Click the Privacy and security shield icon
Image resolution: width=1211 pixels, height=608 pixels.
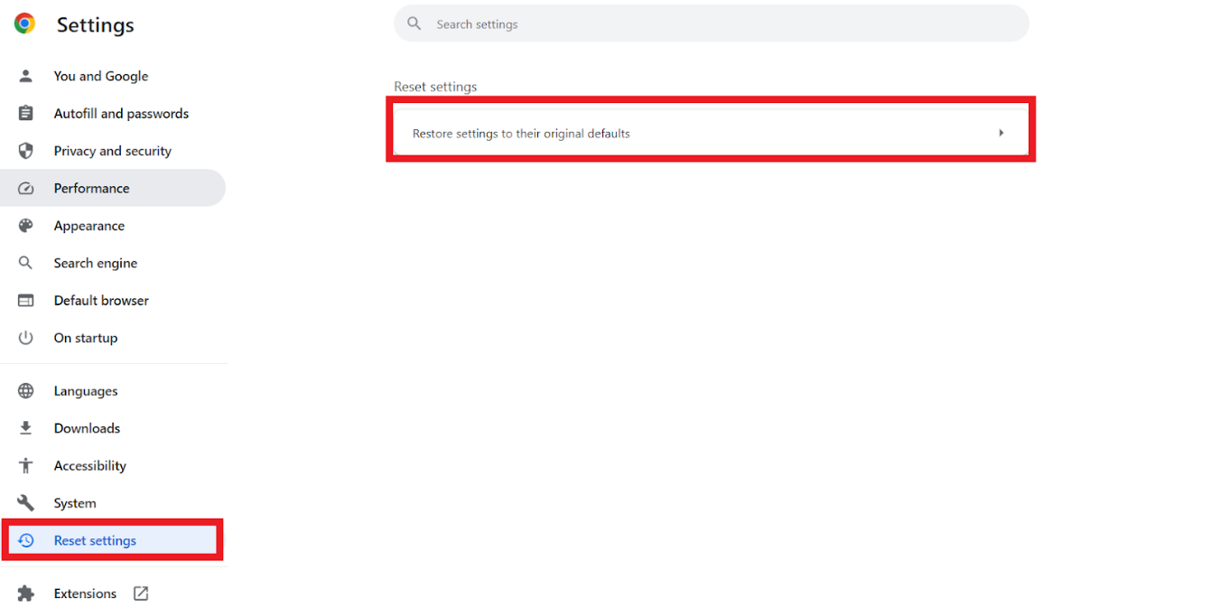pos(25,151)
